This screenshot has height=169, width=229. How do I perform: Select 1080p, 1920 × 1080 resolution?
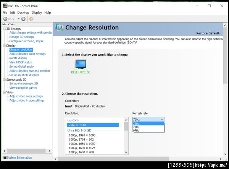coord(82,135)
